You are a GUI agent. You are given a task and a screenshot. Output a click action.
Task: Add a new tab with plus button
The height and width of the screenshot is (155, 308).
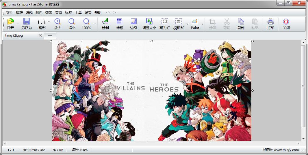click(x=50, y=36)
